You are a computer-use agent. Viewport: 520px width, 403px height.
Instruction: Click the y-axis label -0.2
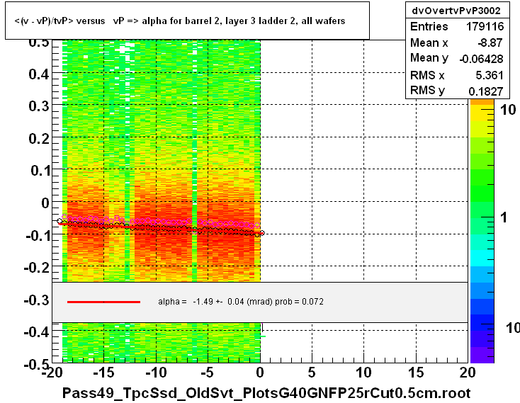[37, 268]
